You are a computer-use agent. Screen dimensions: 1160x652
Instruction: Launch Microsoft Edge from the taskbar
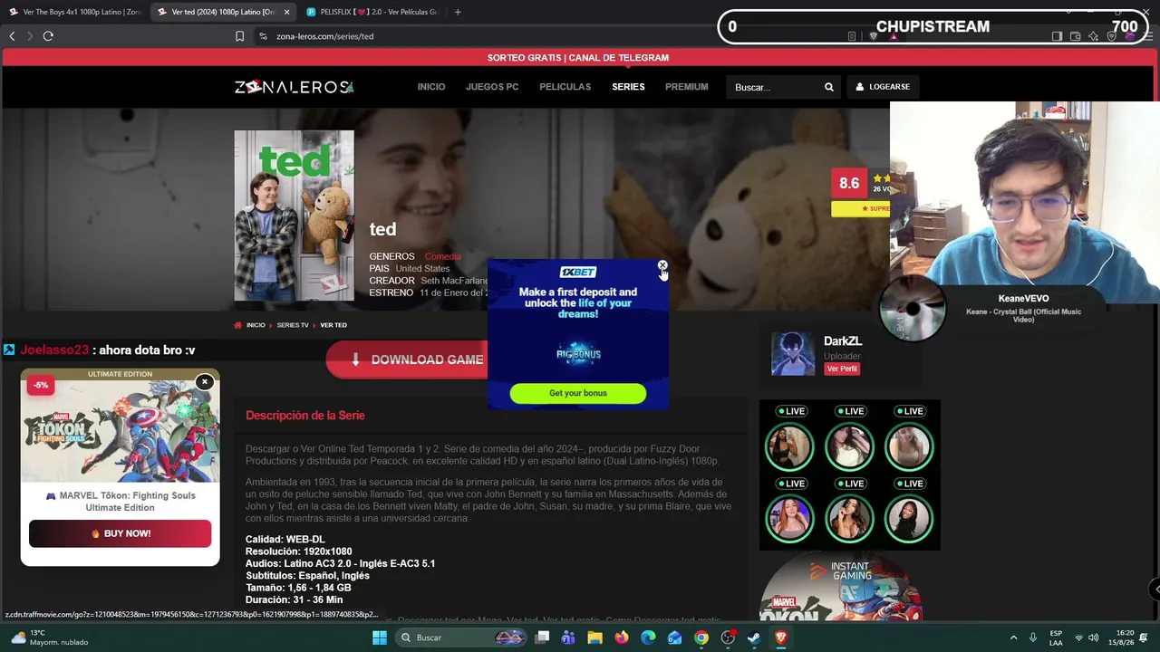pyautogui.click(x=648, y=638)
